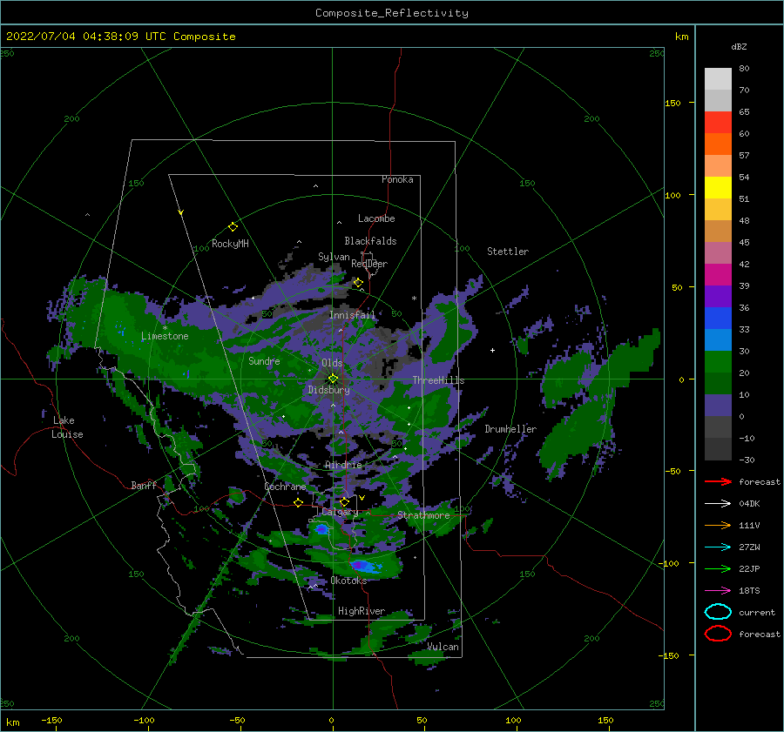The height and width of the screenshot is (732, 784).
Task: Select the royal blue swatch in dBZ legend
Action: pos(718,318)
